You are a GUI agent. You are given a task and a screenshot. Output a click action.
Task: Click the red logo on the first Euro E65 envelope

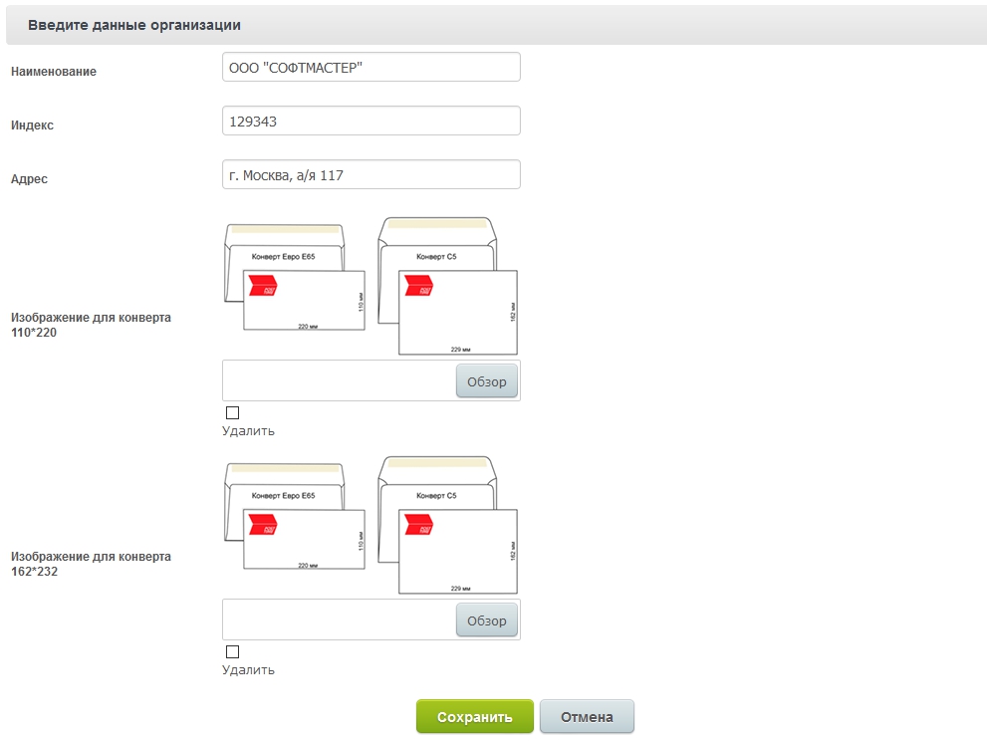[x=263, y=287]
